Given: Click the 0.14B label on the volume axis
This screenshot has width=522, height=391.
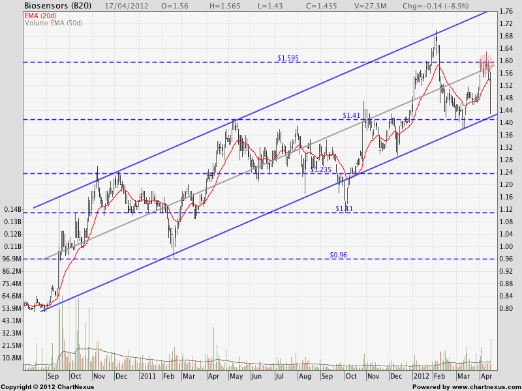Looking at the screenshot, I should (11, 209).
